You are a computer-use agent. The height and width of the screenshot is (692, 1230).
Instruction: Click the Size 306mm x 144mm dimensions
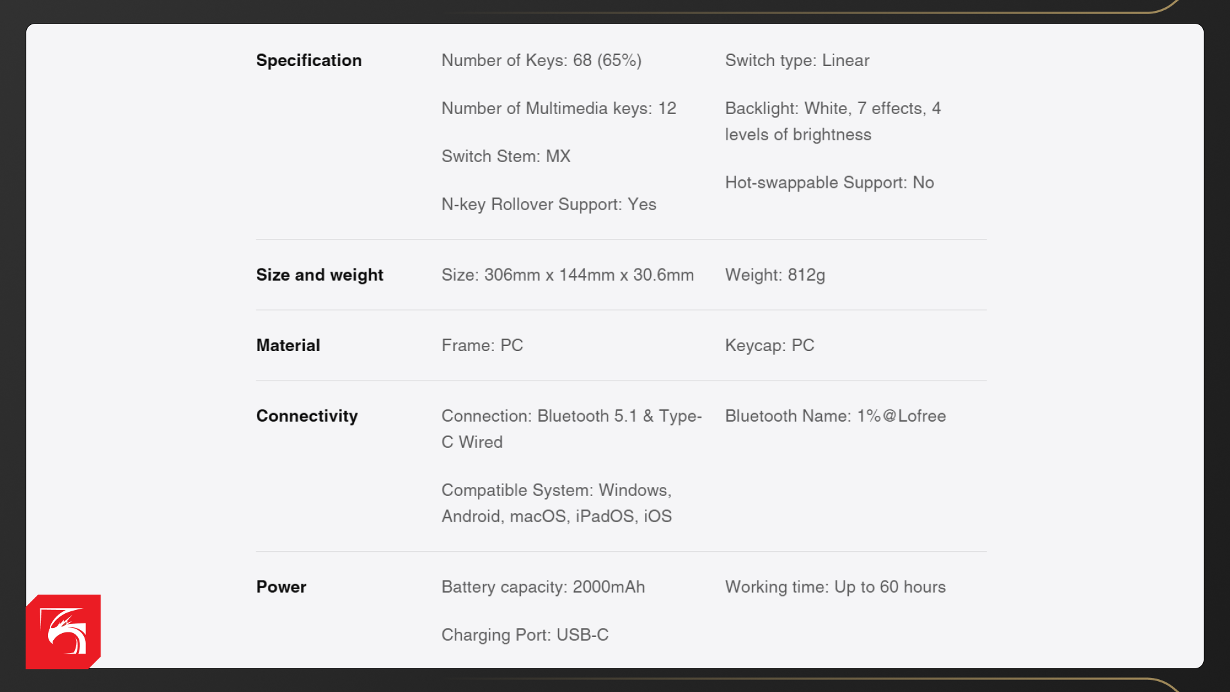568,275
